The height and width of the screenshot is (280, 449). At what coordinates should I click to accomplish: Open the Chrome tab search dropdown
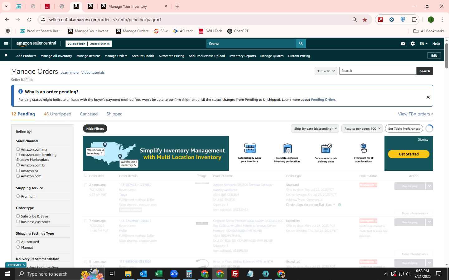click(6, 6)
